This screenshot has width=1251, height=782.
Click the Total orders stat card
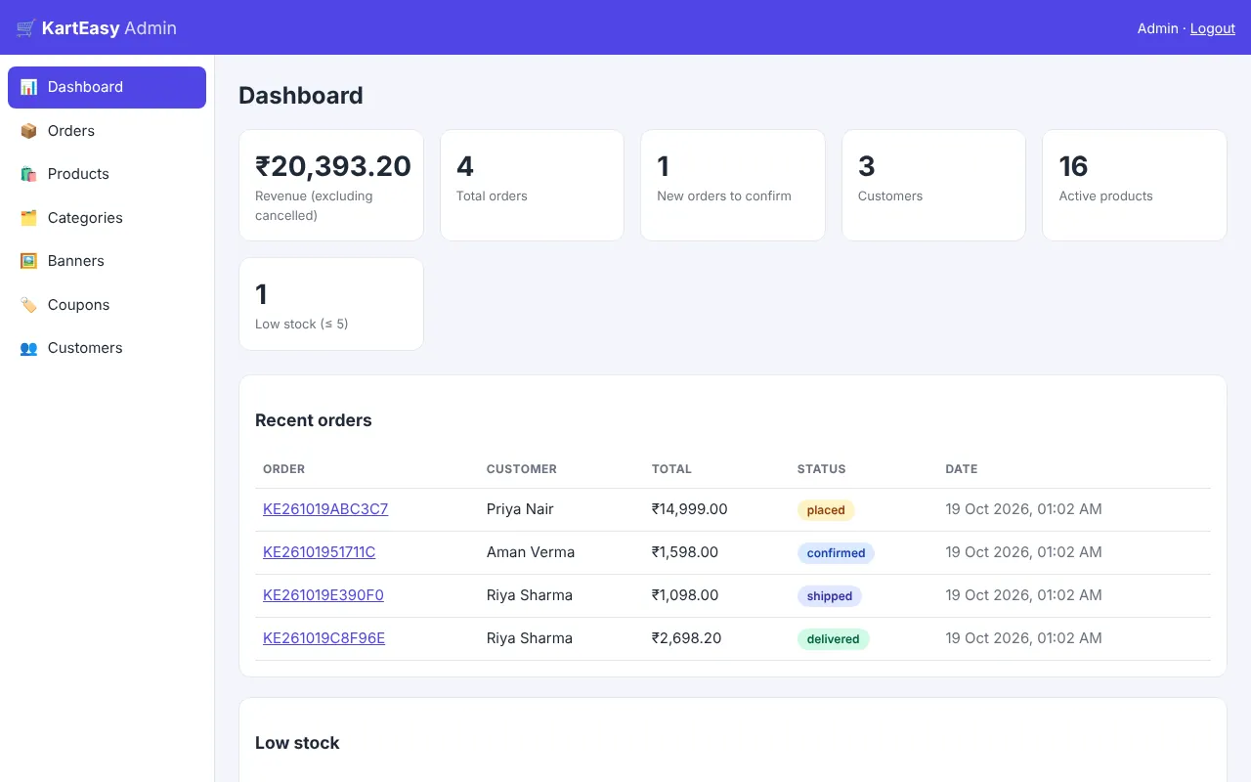[532, 186]
